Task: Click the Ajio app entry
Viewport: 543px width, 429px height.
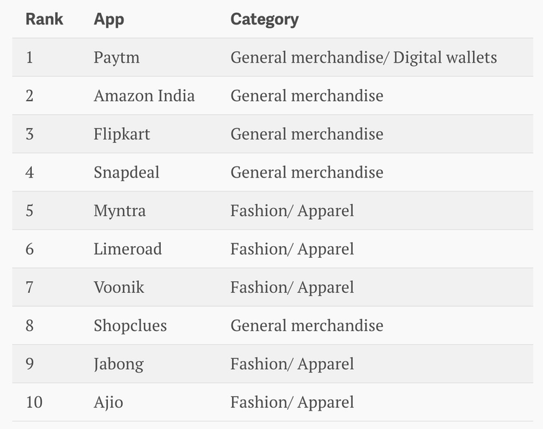Action: [109, 403]
